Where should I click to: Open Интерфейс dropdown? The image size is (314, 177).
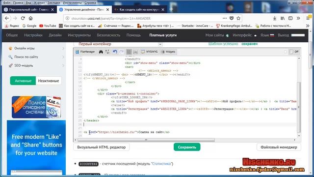[244, 35]
